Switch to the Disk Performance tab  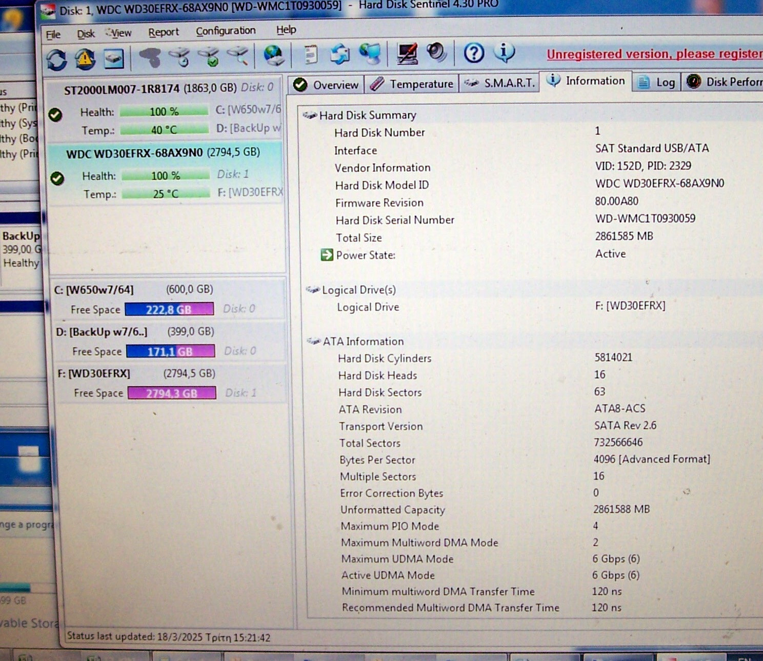pos(723,82)
